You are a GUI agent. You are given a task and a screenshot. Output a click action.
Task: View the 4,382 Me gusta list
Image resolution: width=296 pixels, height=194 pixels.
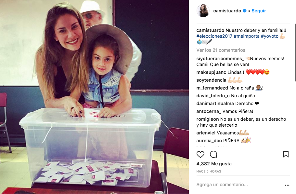click(214, 164)
